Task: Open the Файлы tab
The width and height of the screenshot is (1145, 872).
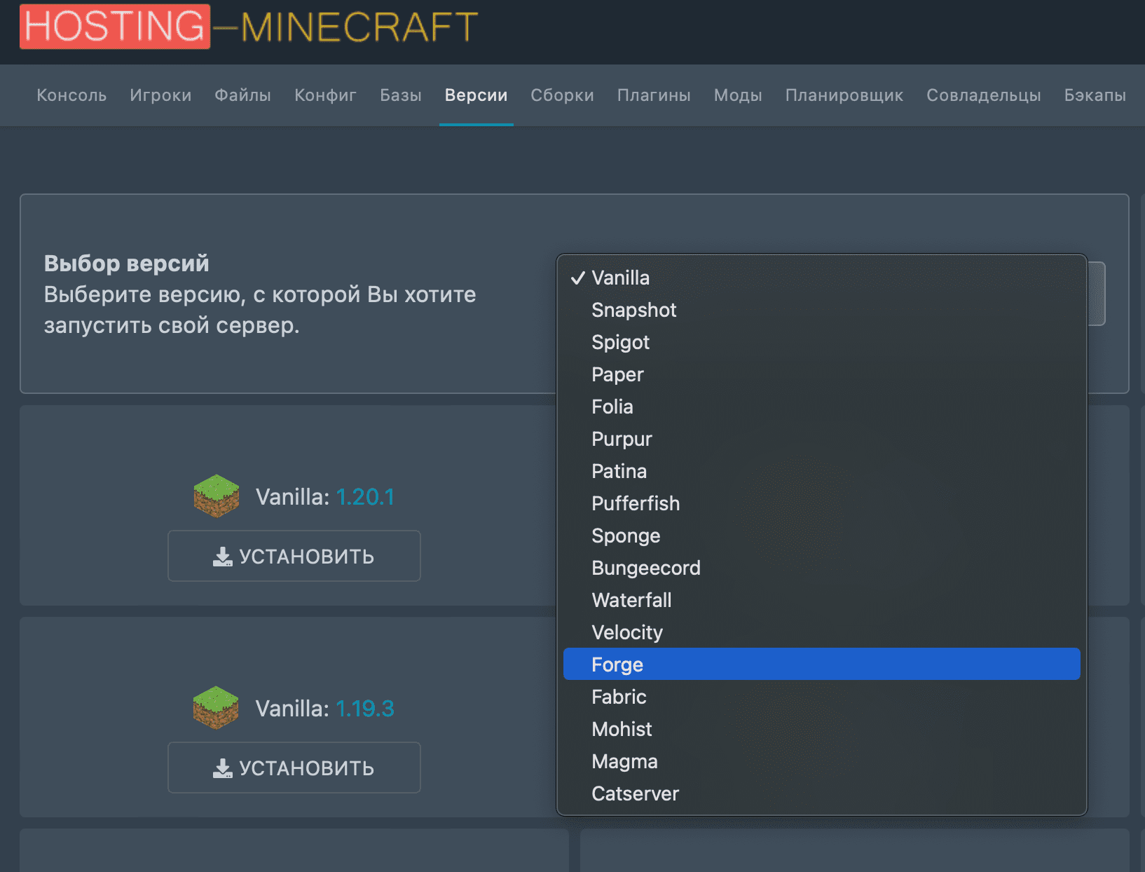Action: (x=242, y=95)
